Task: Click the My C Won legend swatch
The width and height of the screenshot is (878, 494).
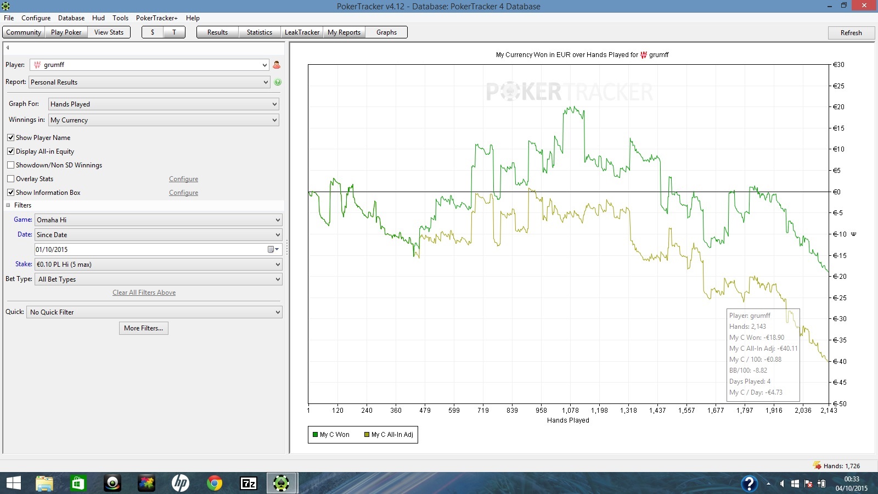Action: pyautogui.click(x=316, y=435)
